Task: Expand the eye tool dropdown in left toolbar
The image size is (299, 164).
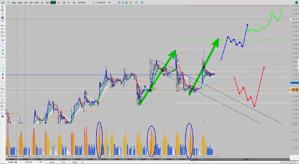Action: tap(5, 25)
